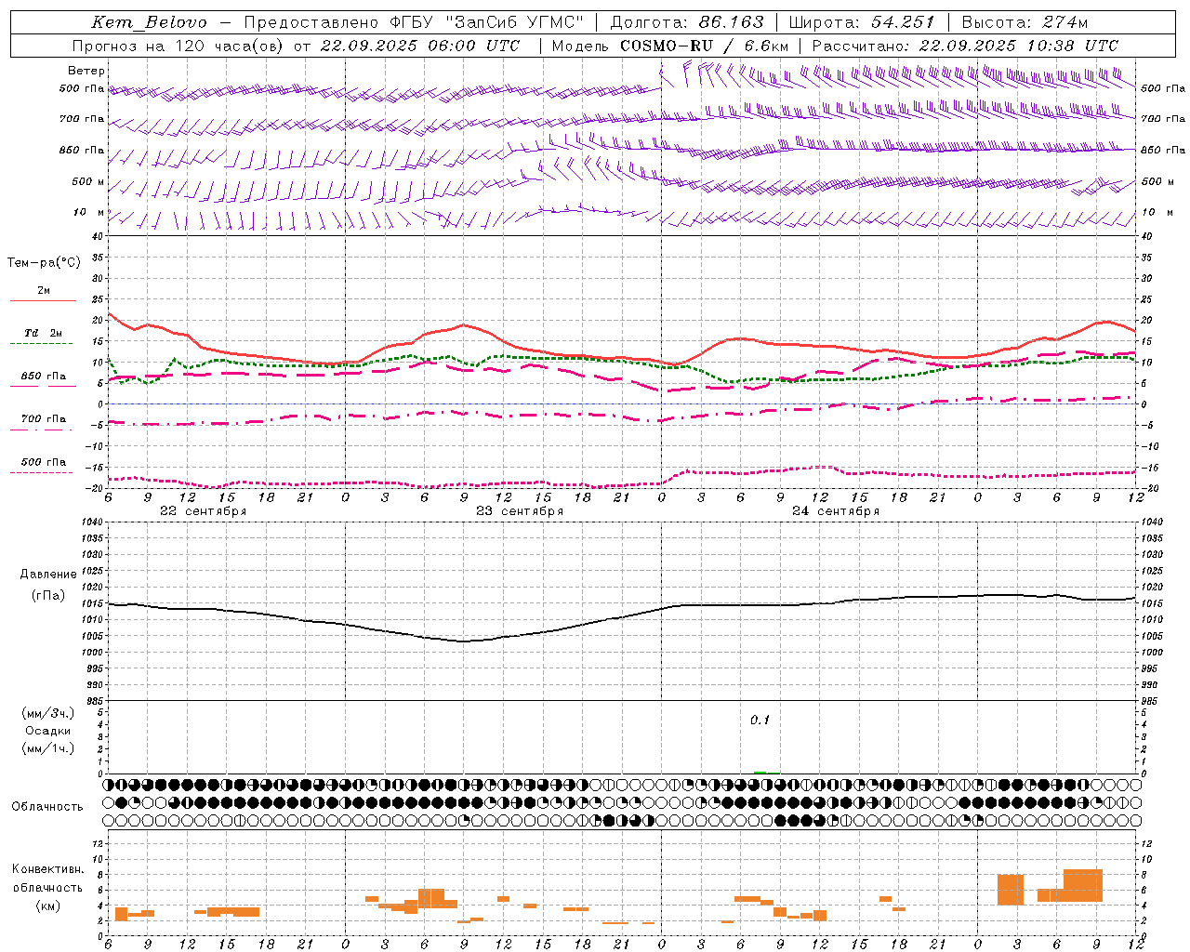Click the "2м" temperature legend entry

click(x=44, y=291)
